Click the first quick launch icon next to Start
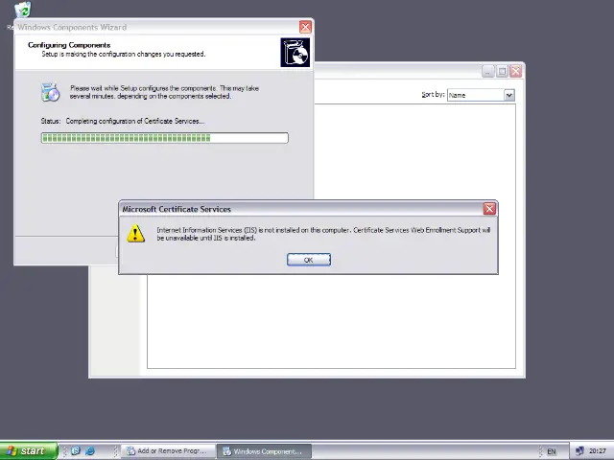 (76, 451)
